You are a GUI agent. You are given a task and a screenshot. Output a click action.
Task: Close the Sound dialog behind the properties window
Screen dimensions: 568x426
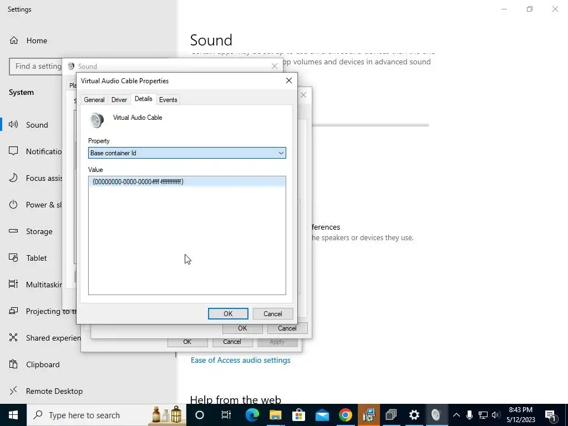(274, 66)
